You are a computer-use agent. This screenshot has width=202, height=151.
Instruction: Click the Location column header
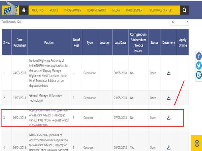pos(105,43)
